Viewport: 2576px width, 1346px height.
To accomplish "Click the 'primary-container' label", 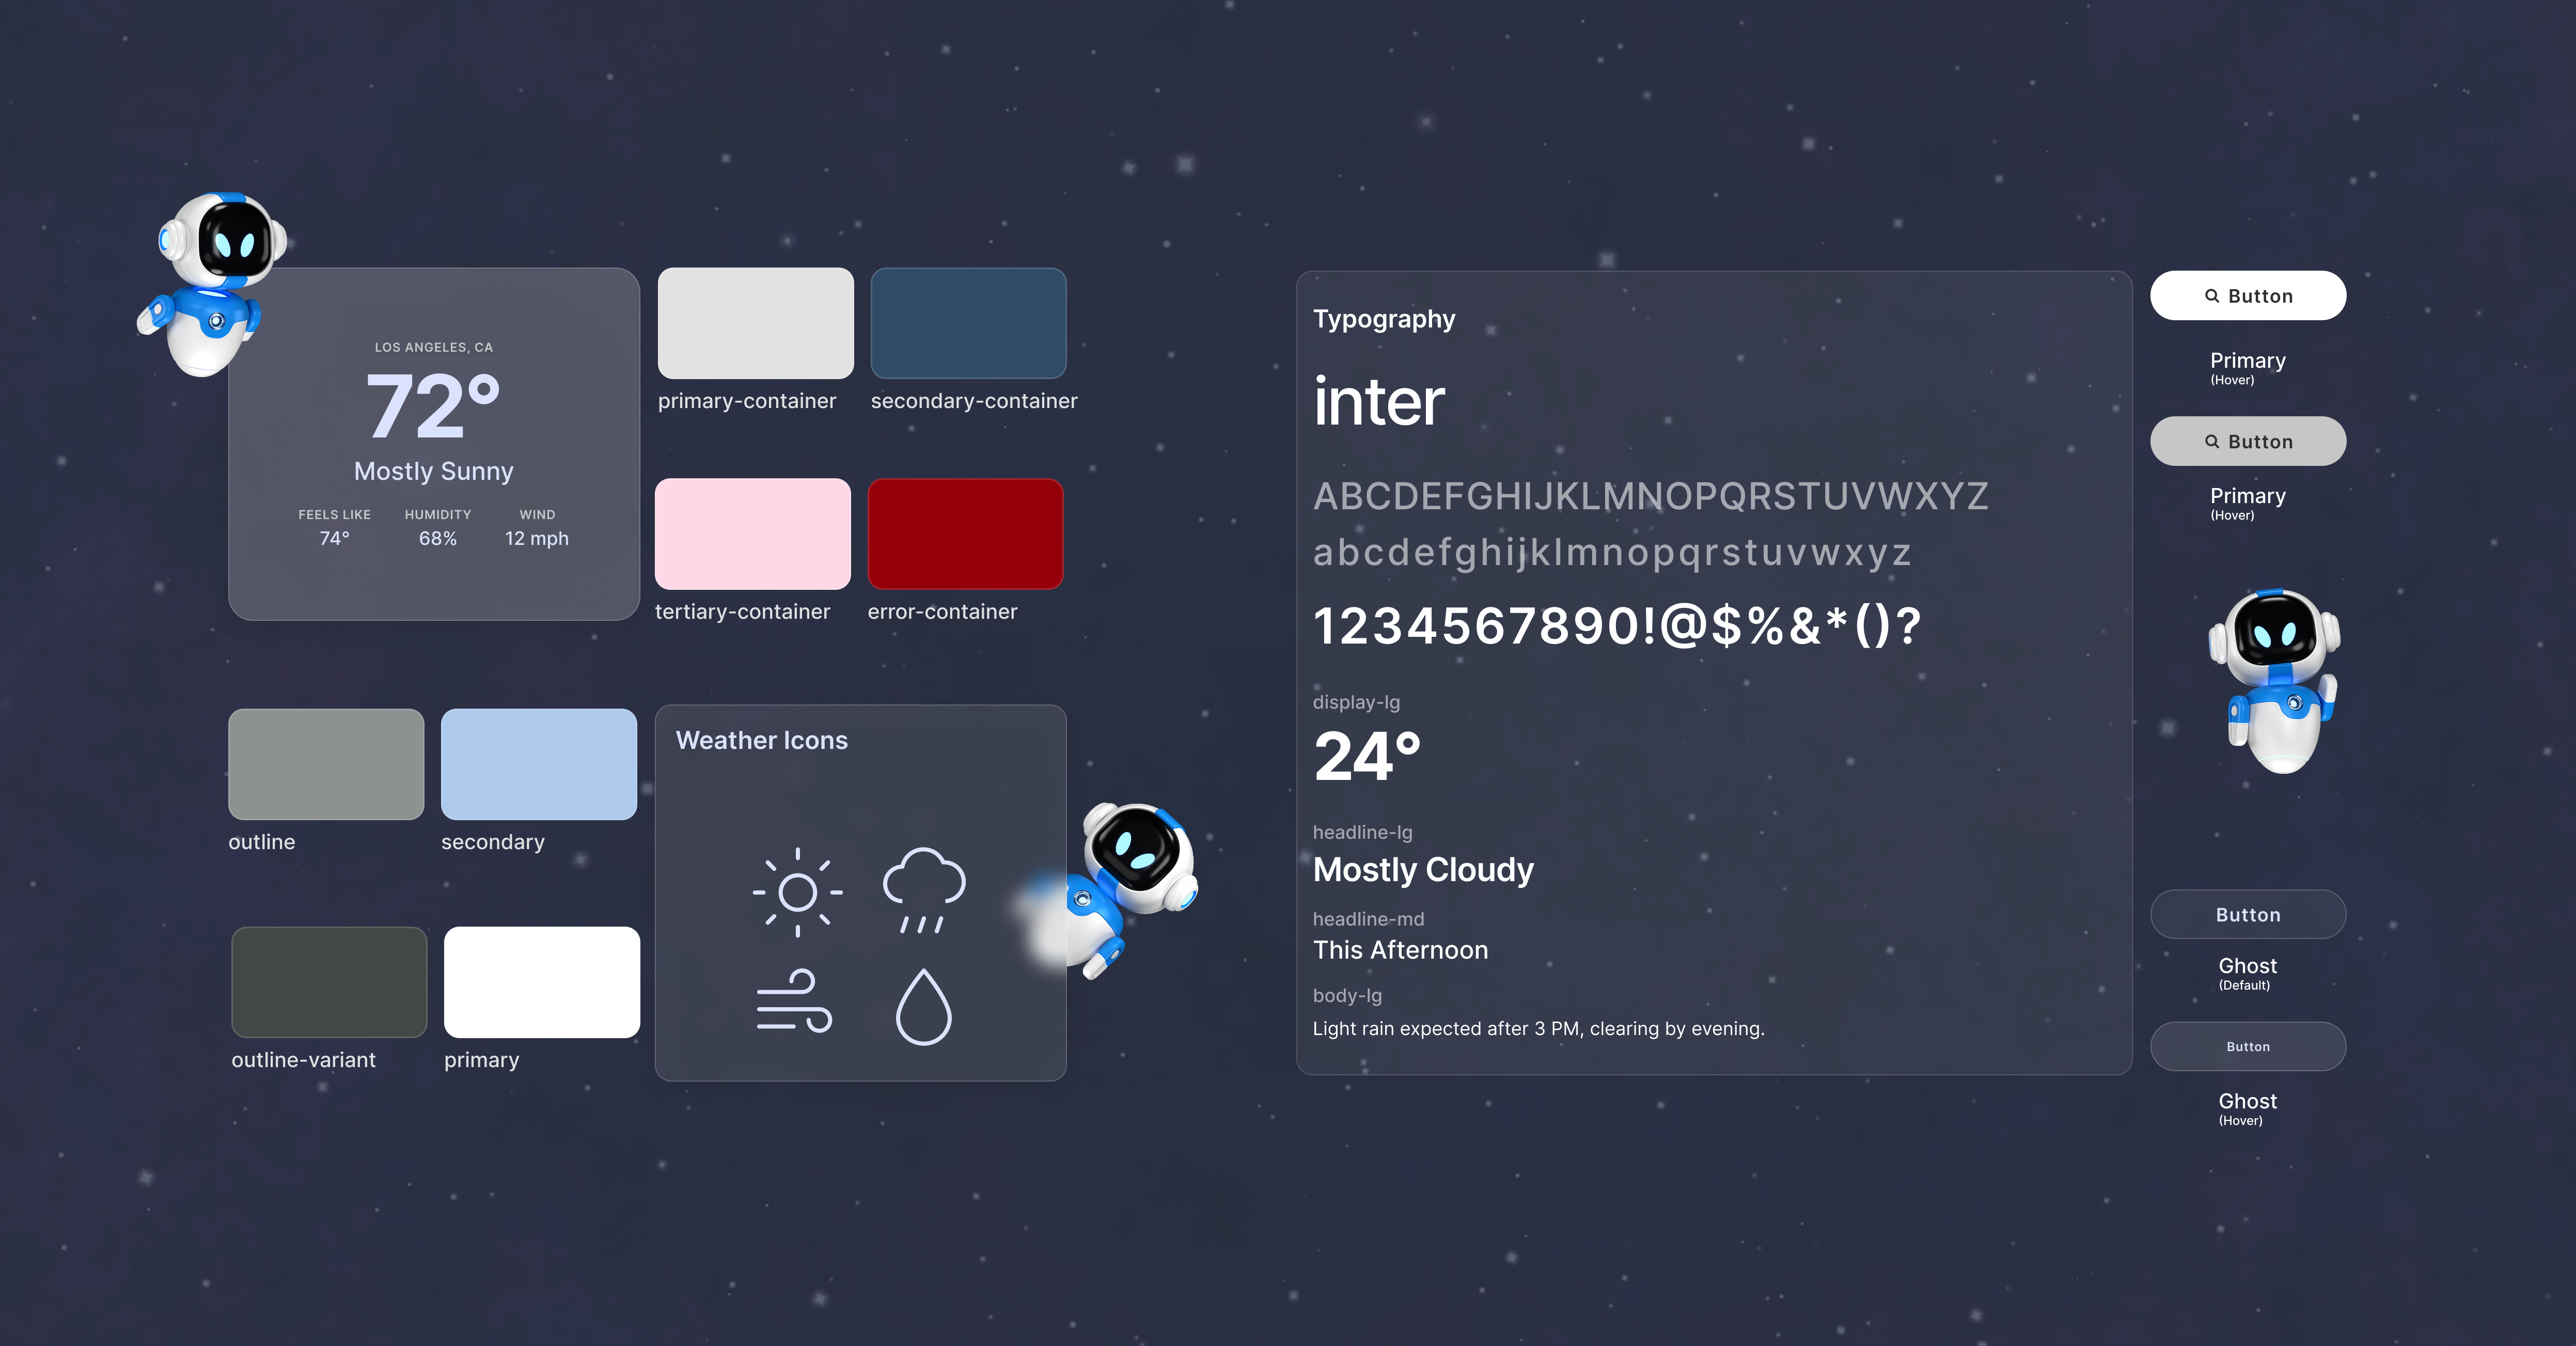I will (747, 401).
